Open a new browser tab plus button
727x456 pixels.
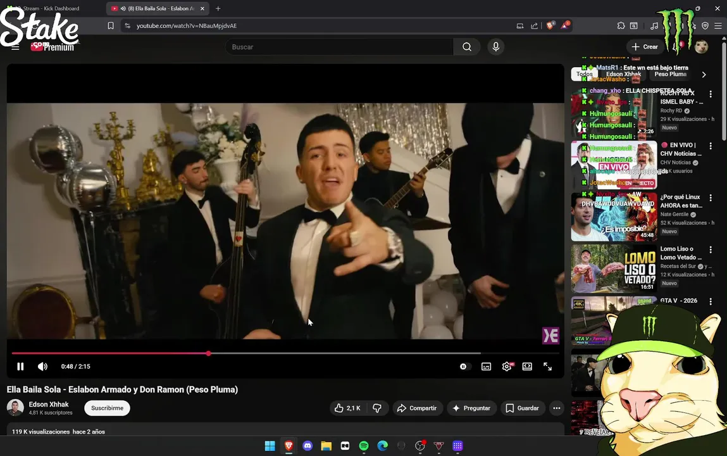tap(218, 8)
